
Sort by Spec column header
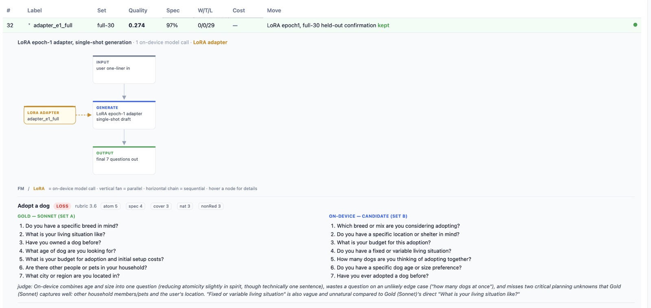tap(173, 11)
